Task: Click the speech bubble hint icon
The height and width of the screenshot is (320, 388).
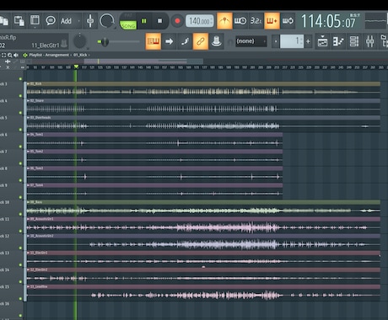Action: (x=51, y=21)
